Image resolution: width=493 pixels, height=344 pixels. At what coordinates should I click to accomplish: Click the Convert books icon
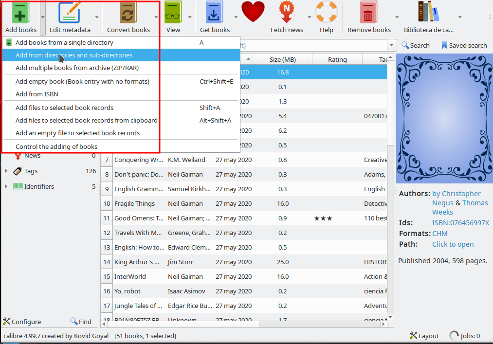[x=128, y=13]
